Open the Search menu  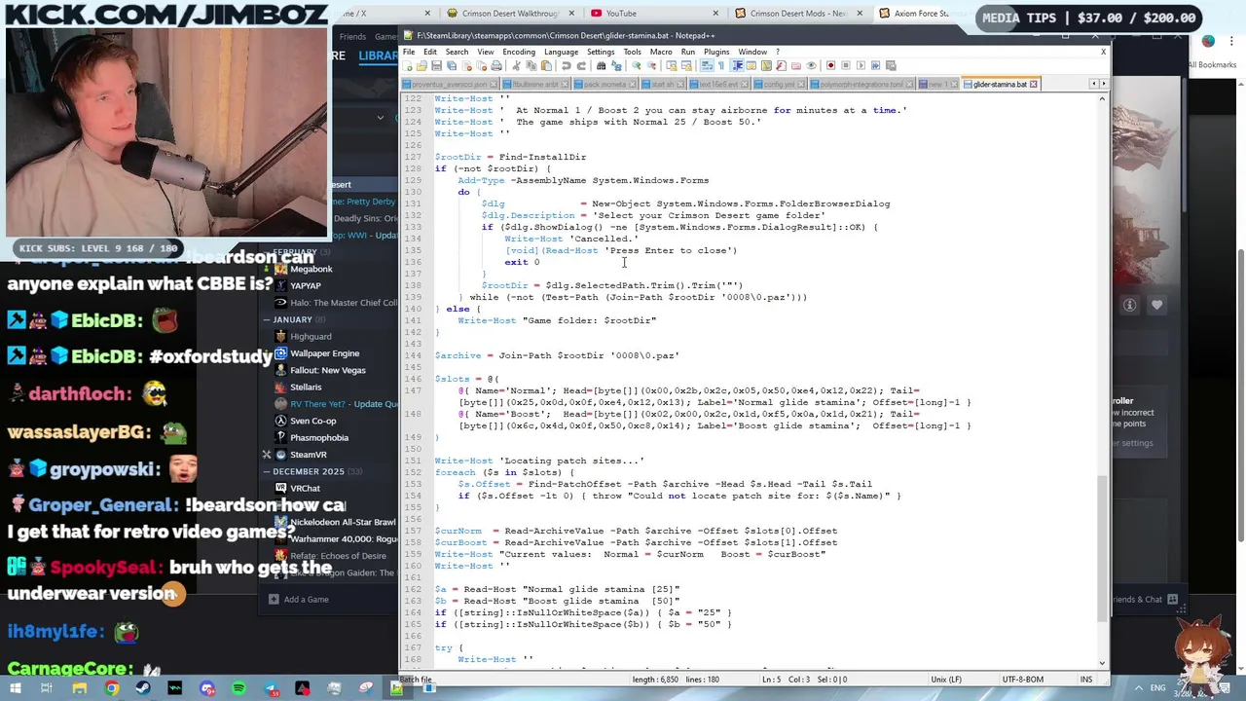click(457, 52)
